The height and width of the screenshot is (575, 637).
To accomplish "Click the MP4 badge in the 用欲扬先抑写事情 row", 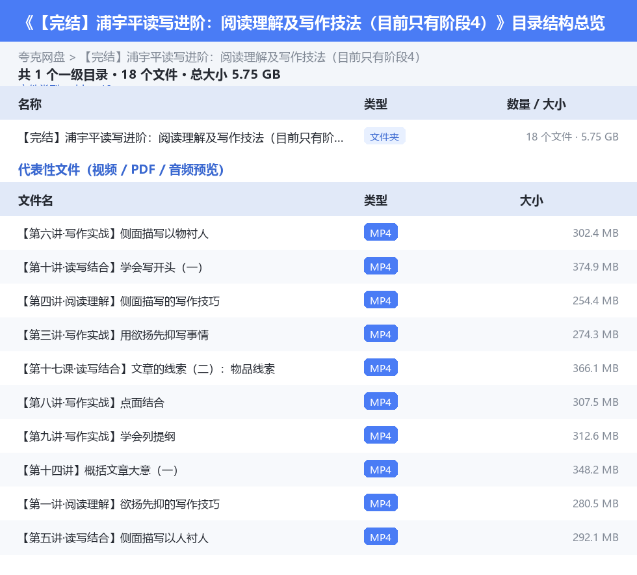I will (x=381, y=334).
